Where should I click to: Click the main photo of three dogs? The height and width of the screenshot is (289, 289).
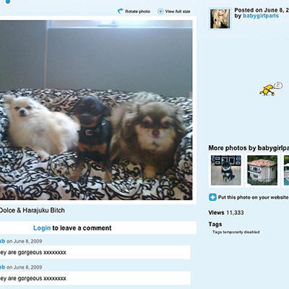96,110
